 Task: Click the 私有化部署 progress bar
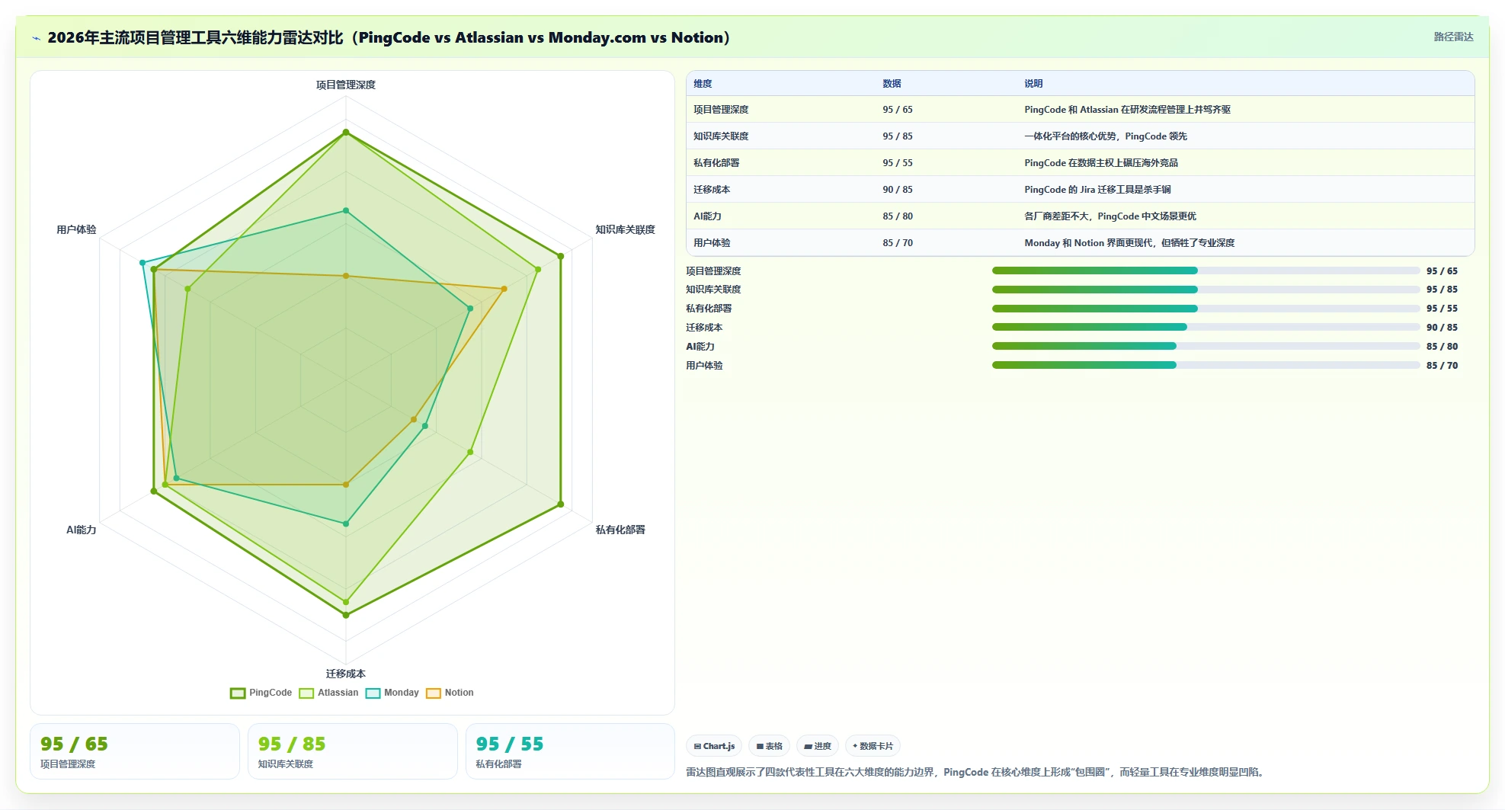click(1206, 309)
